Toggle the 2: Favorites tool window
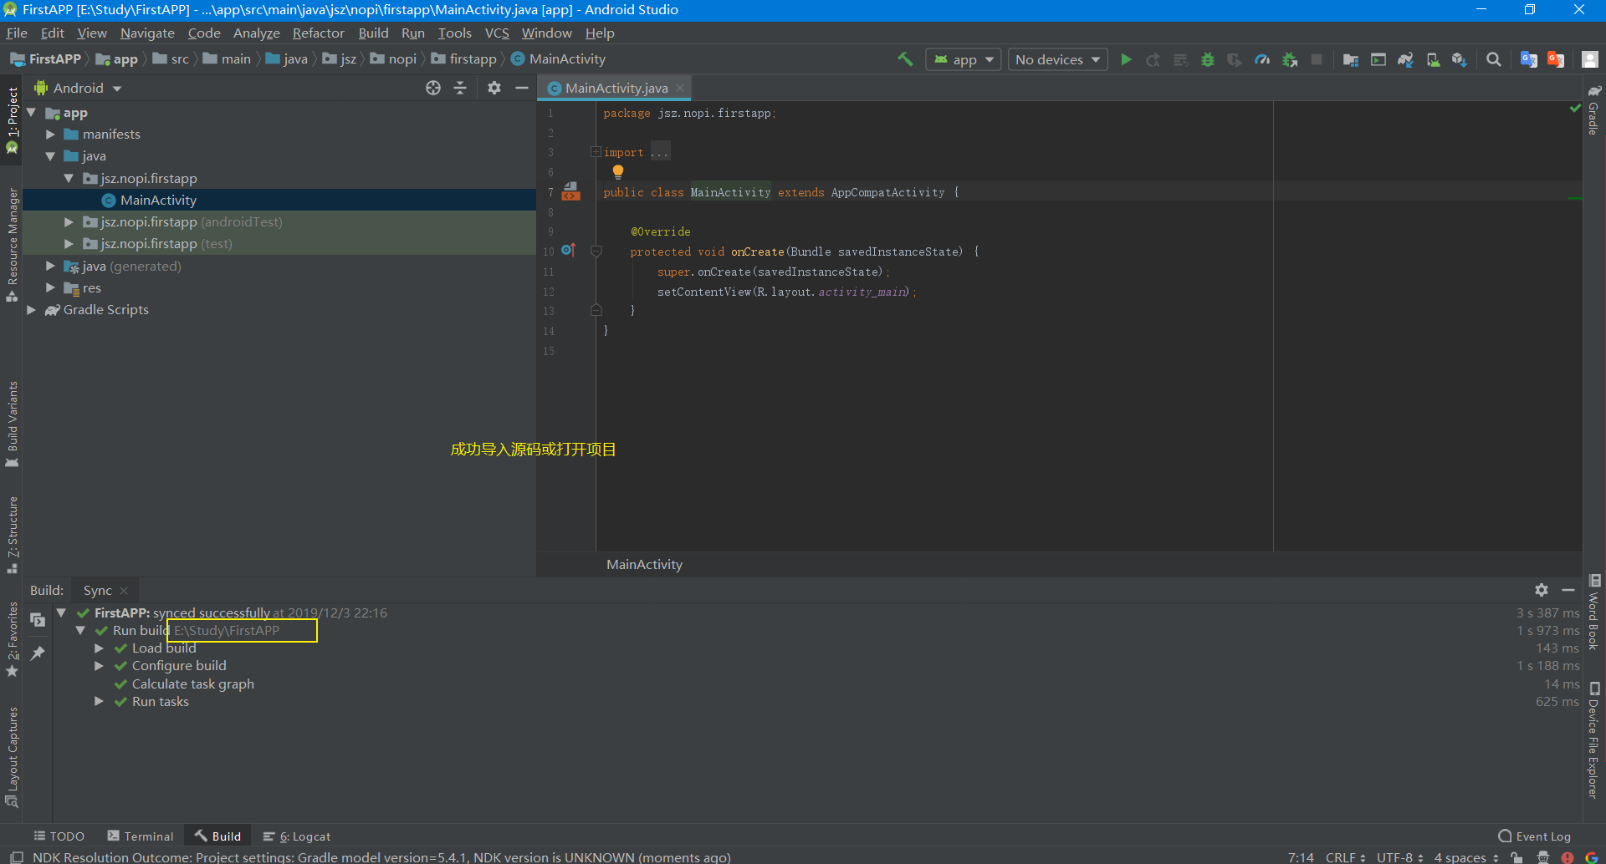This screenshot has height=864, width=1606. pos(12,639)
